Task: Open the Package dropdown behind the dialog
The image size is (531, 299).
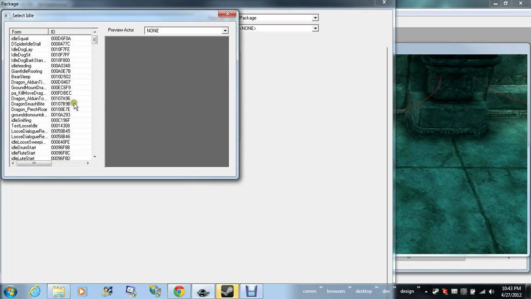Action: (x=315, y=18)
